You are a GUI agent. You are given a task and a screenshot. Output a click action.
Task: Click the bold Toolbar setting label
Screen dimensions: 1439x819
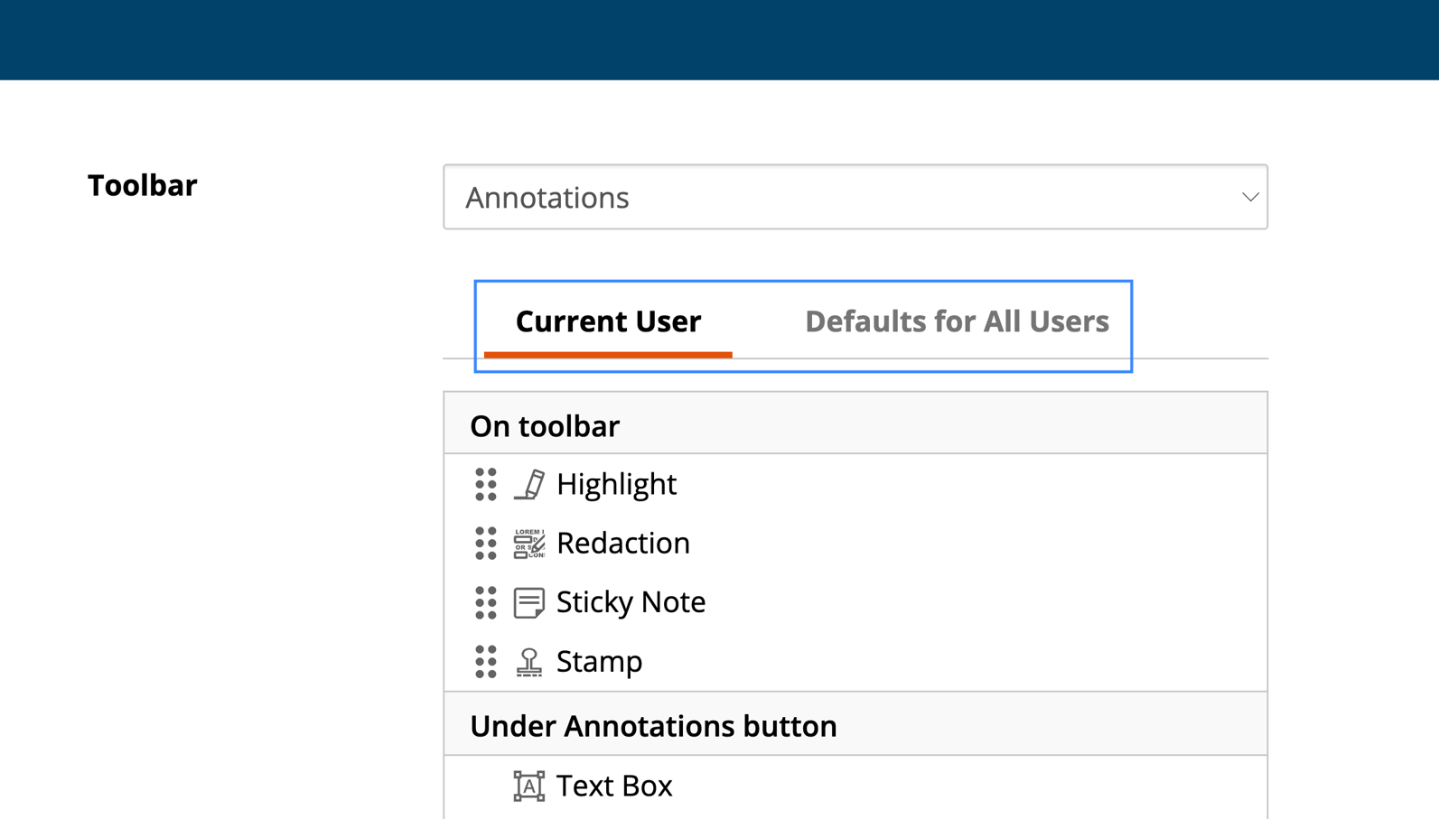click(142, 185)
